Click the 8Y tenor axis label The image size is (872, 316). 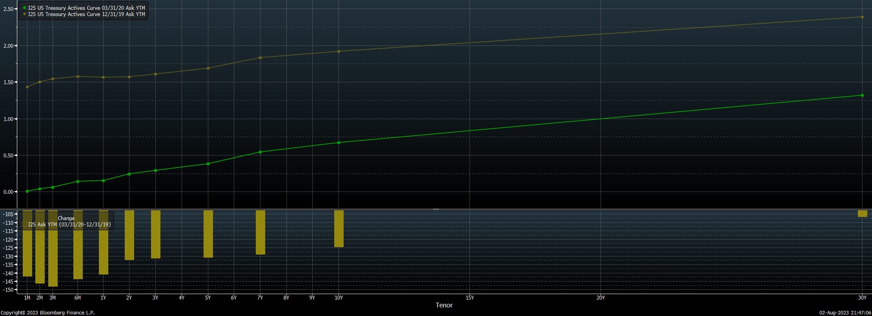[286, 298]
